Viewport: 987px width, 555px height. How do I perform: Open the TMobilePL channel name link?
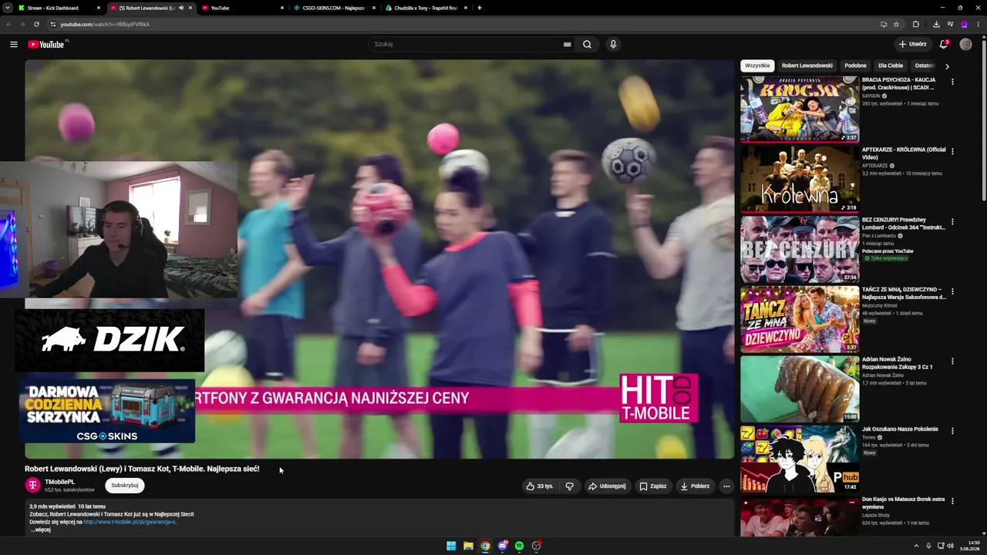point(59,482)
